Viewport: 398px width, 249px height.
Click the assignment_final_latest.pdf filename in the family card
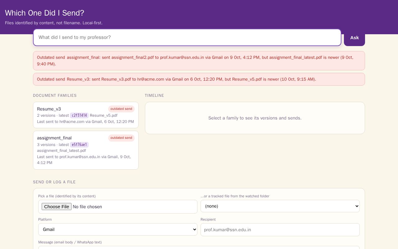(62, 151)
